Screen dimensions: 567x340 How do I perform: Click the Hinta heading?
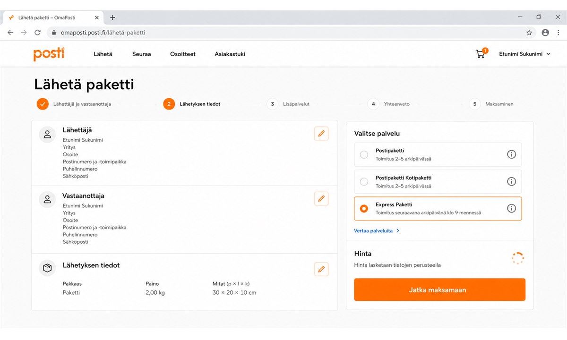(363, 254)
